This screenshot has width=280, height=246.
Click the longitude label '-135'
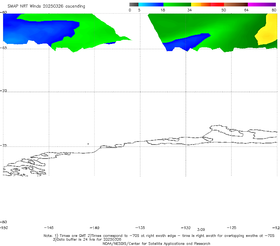click(x=140, y=227)
